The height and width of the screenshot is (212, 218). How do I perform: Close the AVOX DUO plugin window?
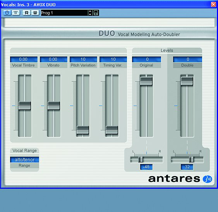click(213, 4)
